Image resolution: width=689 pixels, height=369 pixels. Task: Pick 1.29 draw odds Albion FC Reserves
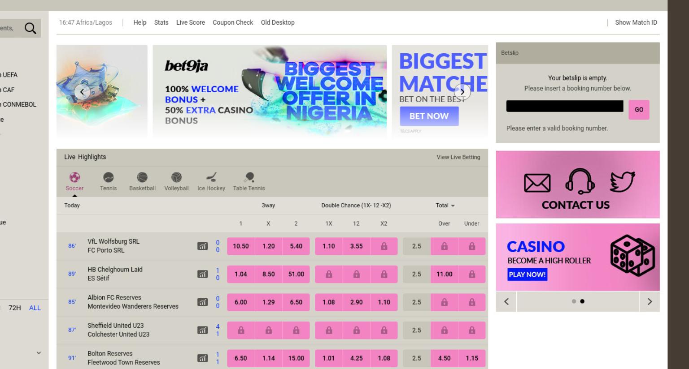pyautogui.click(x=269, y=302)
